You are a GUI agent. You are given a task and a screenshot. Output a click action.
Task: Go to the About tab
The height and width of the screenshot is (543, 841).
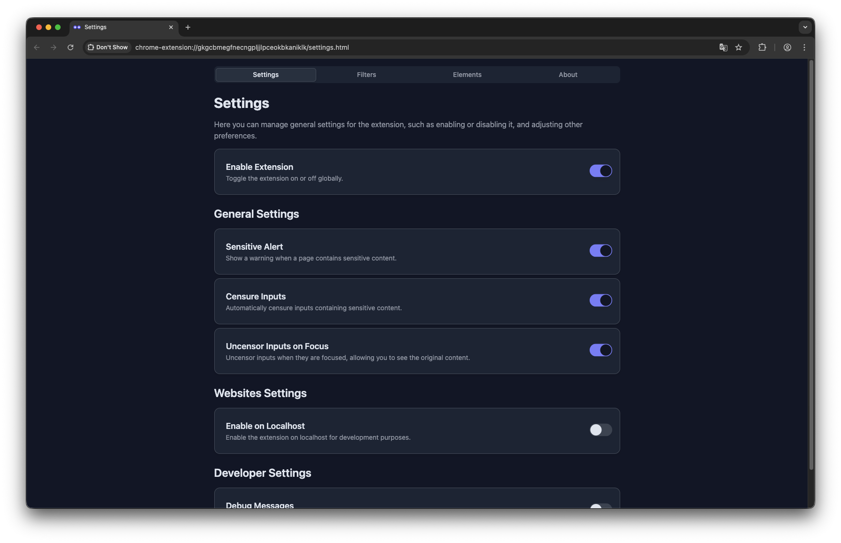pos(568,75)
